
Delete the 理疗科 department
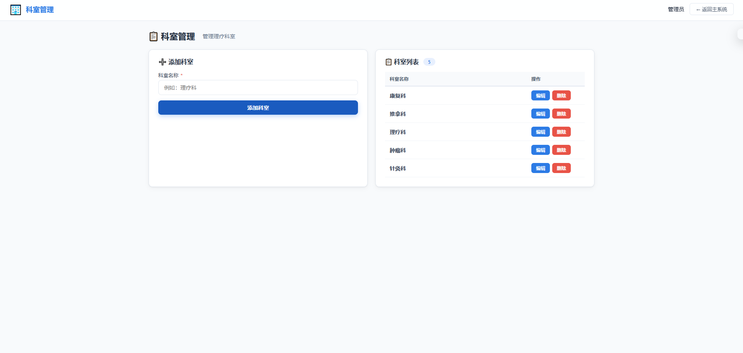coord(562,132)
